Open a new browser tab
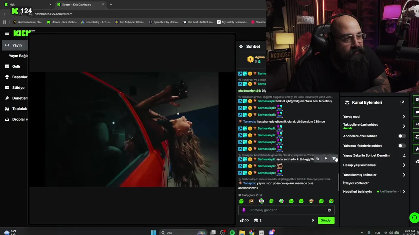This screenshot has height=235, width=419. tap(111, 5)
